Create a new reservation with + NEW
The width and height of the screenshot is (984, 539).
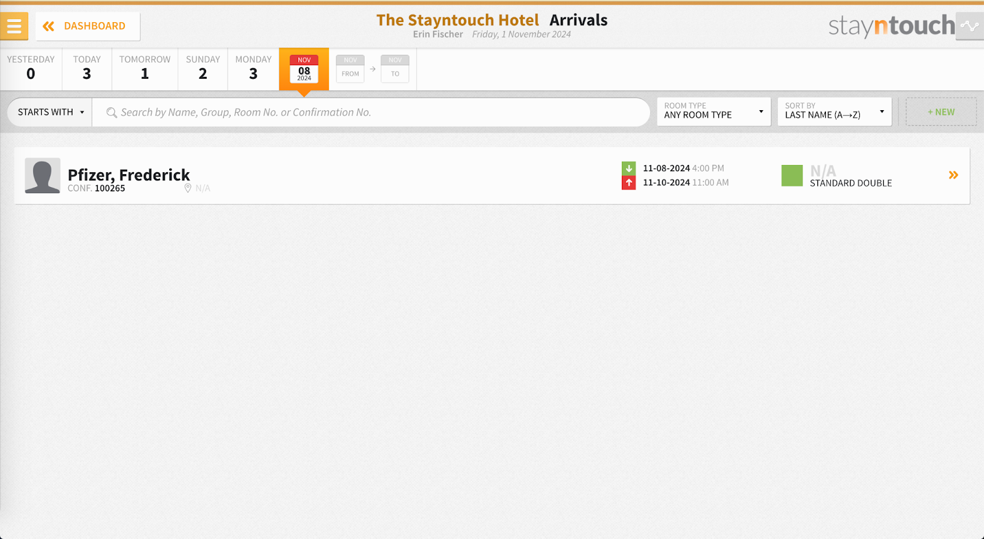click(941, 112)
